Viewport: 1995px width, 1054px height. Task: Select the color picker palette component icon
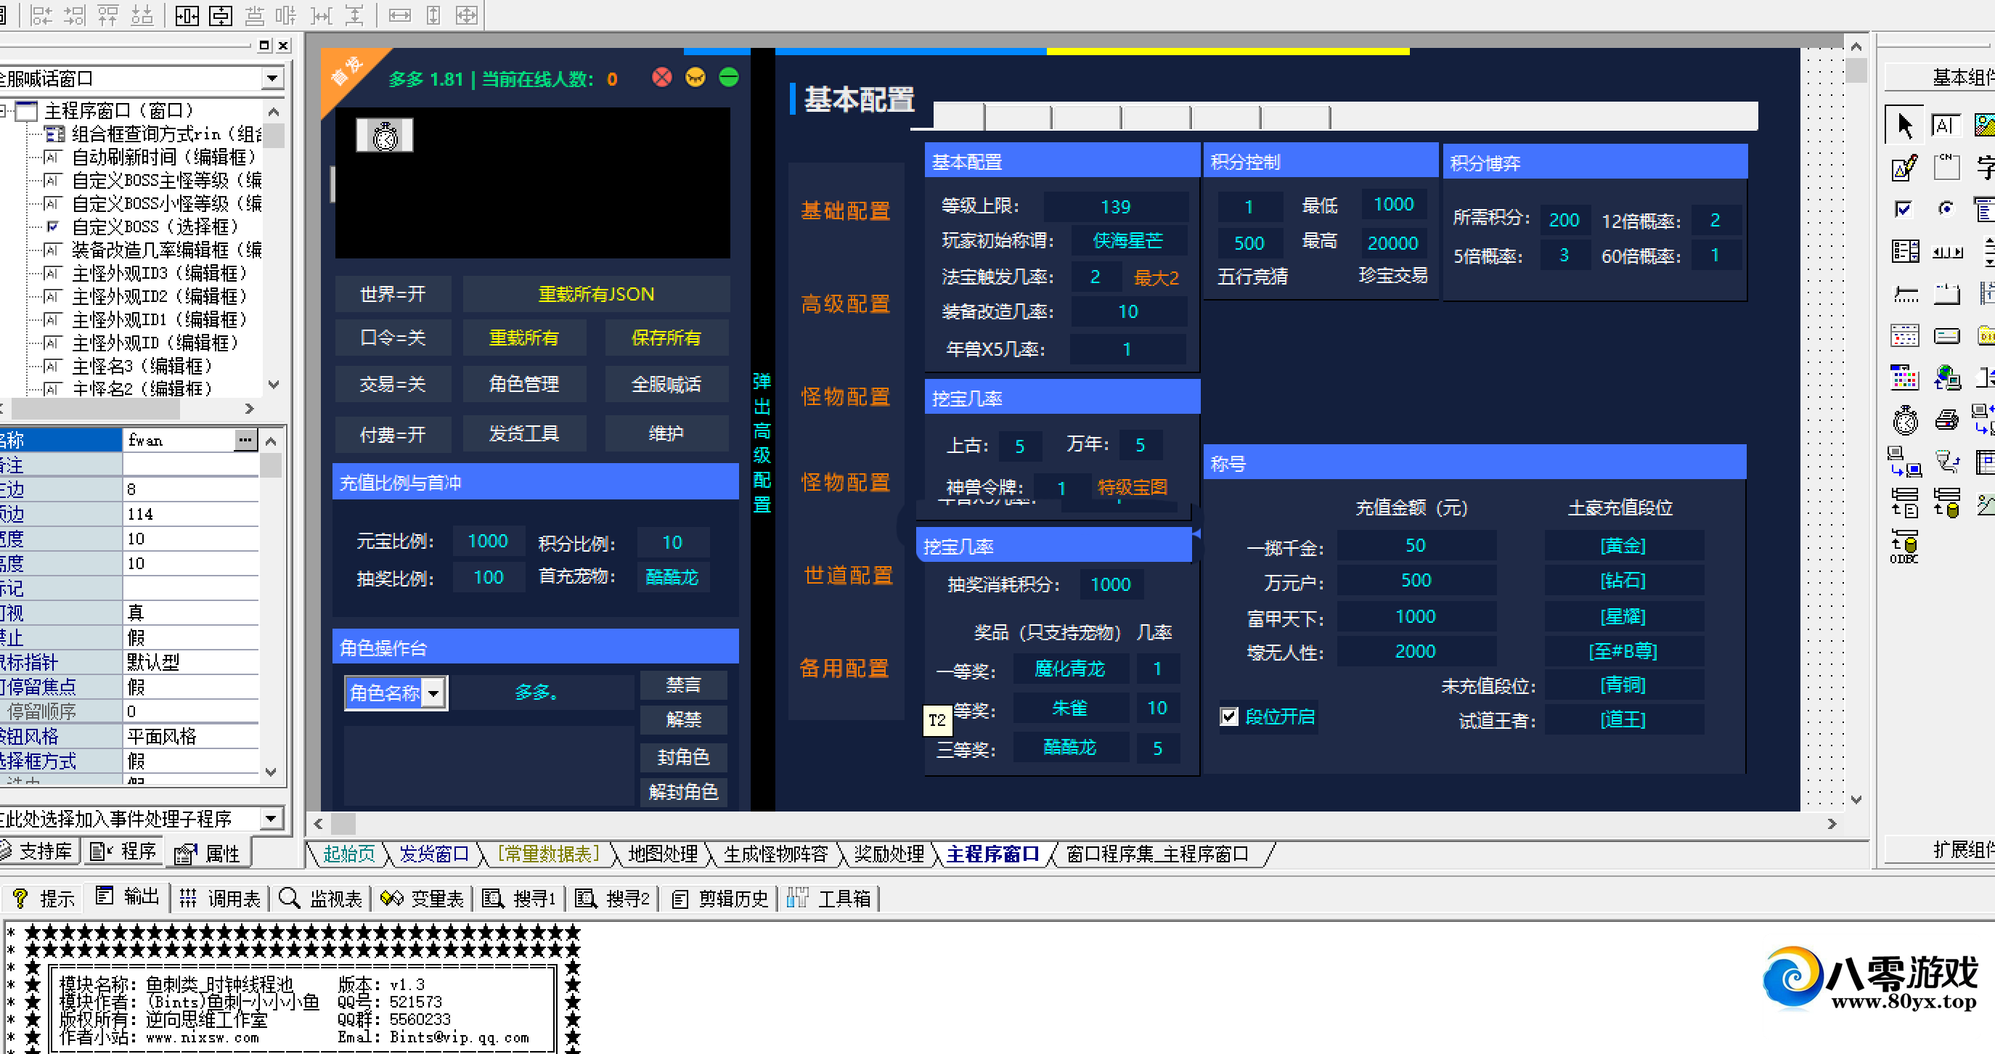tap(1904, 377)
